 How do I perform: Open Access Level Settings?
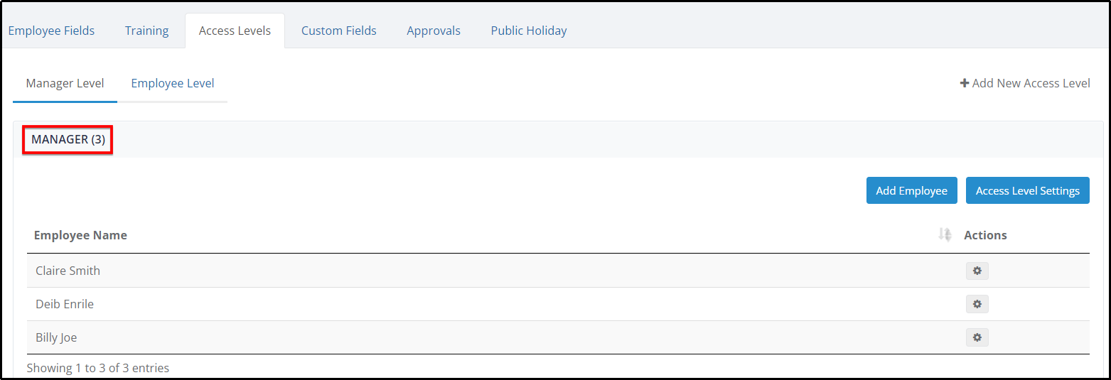[1028, 190]
